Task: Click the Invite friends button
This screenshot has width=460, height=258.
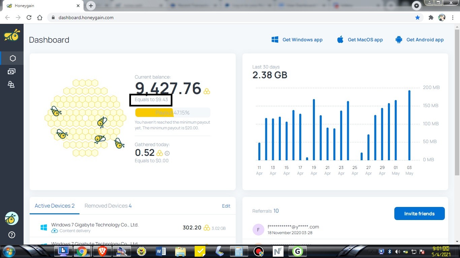Action: click(x=419, y=214)
